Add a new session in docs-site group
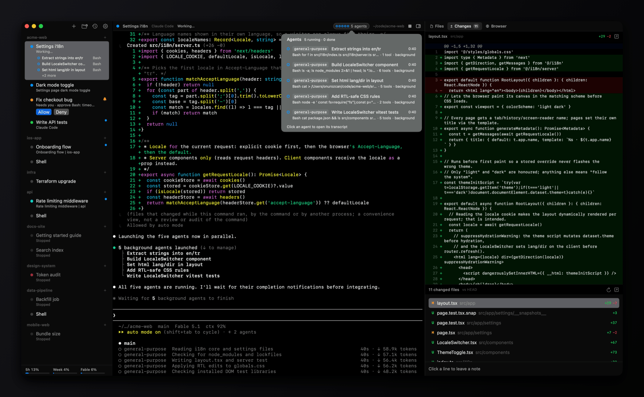Image resolution: width=644 pixels, height=397 pixels. coord(105,226)
